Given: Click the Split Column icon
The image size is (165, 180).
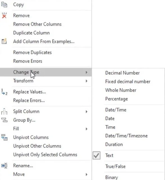Looking at the screenshot, I should tap(4, 111).
